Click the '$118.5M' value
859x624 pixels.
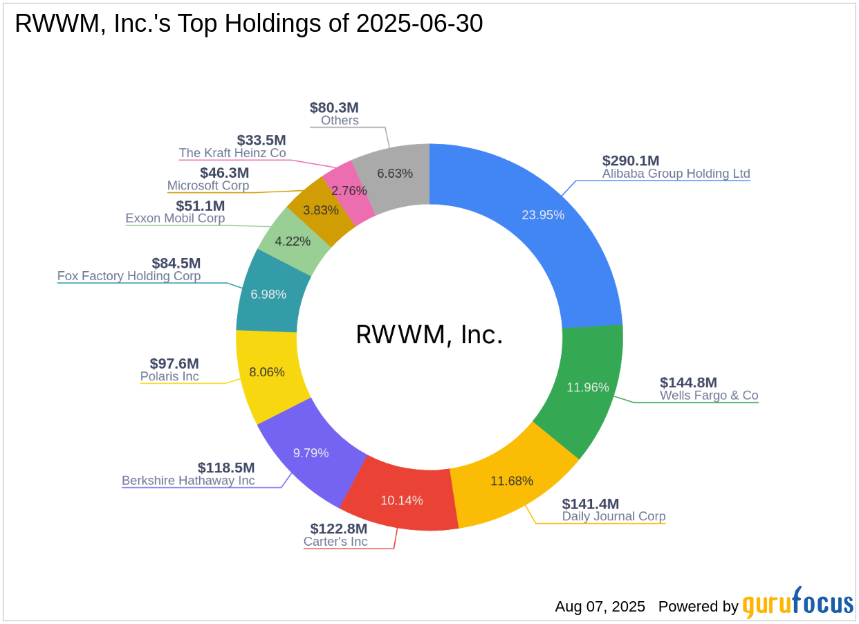pos(226,468)
